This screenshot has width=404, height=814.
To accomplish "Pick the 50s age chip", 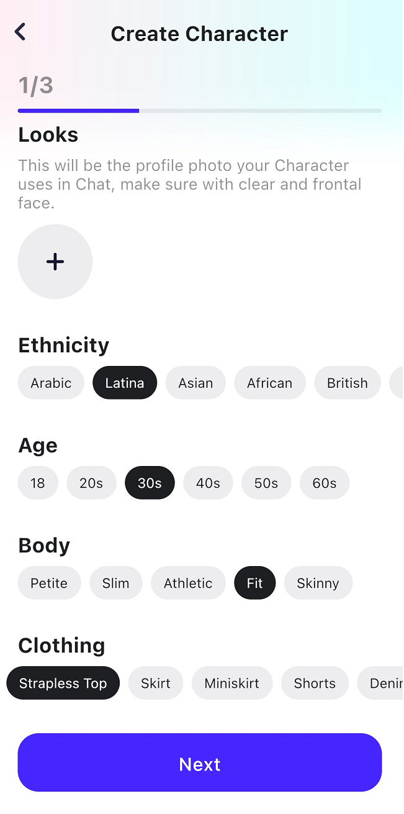I will click(x=266, y=483).
